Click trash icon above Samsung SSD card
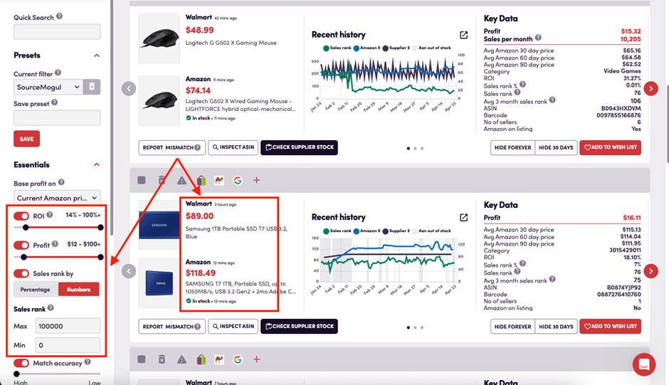The width and height of the screenshot is (669, 385). pos(162,181)
